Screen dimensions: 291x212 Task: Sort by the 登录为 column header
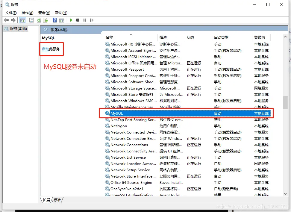[x=260, y=37]
